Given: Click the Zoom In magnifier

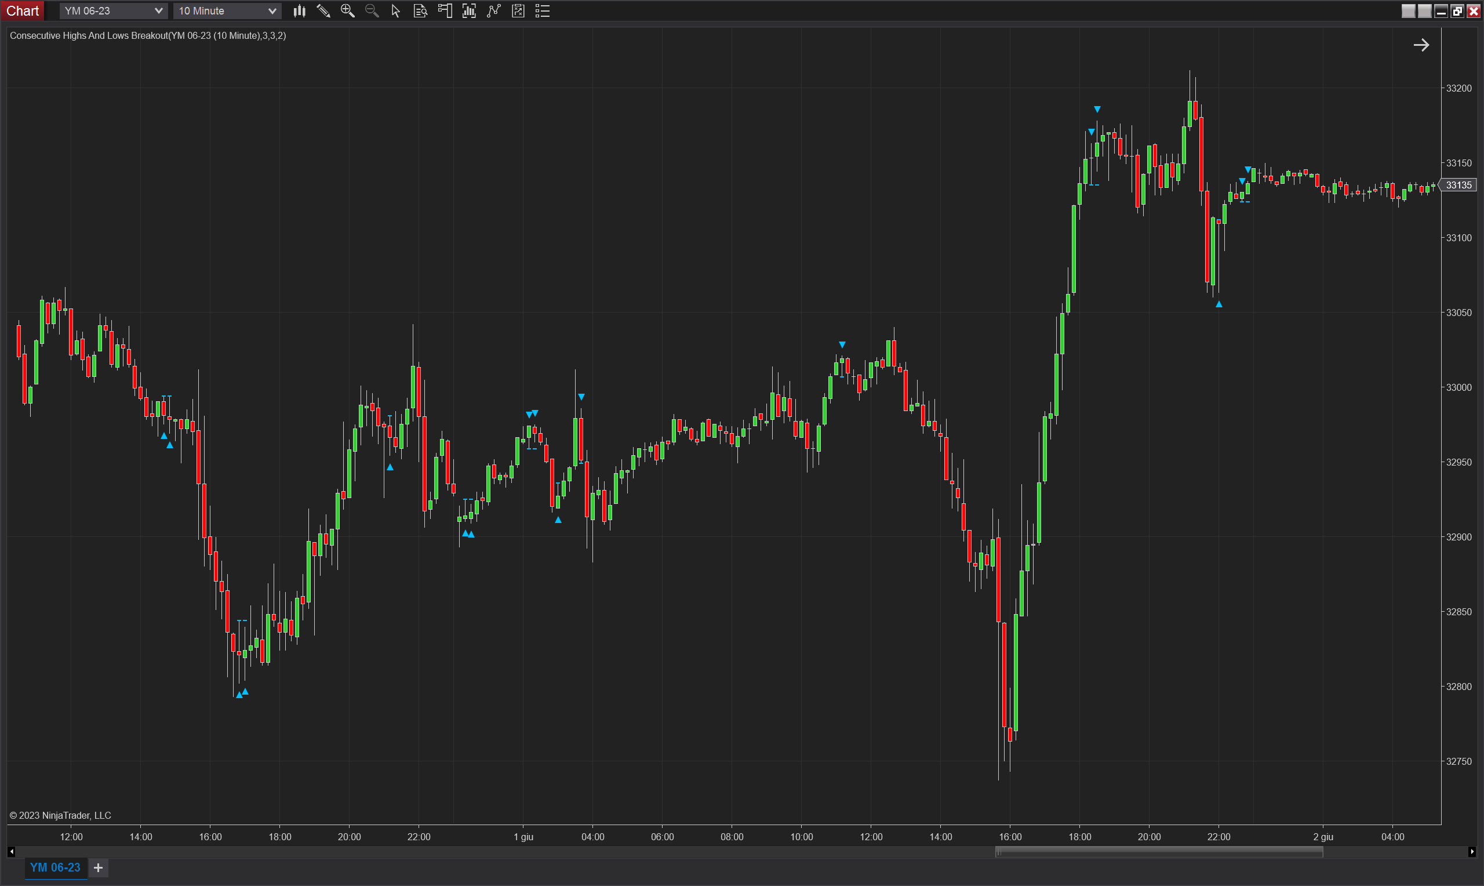Looking at the screenshot, I should [347, 11].
